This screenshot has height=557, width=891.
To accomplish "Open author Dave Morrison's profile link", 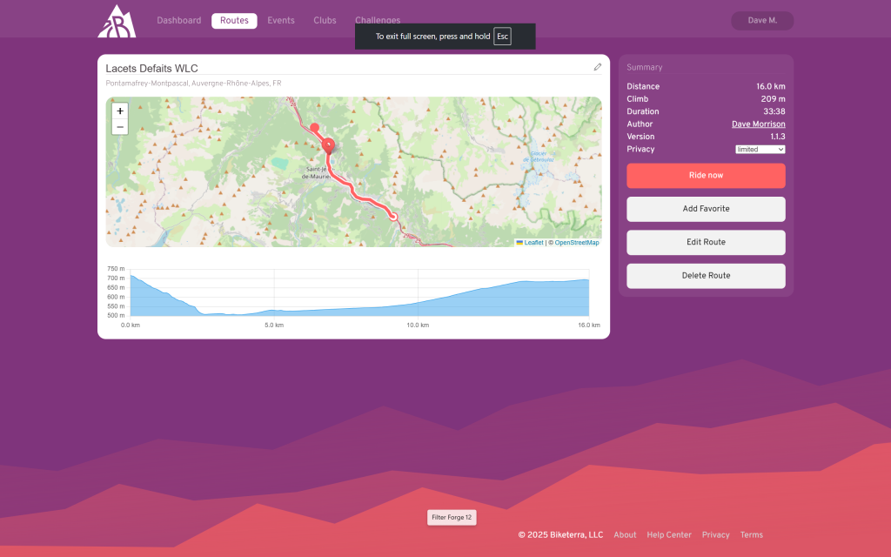I will (x=758, y=124).
